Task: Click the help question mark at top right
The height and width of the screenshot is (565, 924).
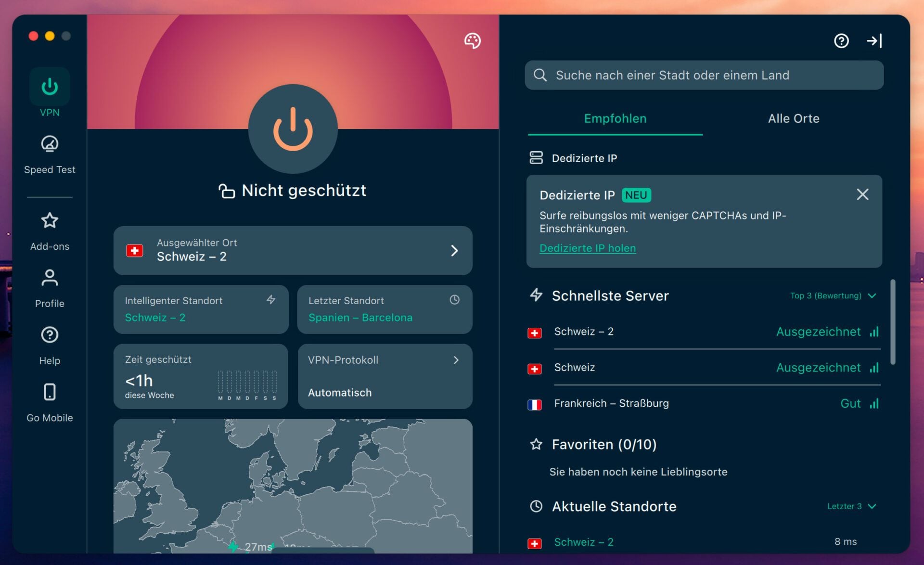Action: [841, 41]
